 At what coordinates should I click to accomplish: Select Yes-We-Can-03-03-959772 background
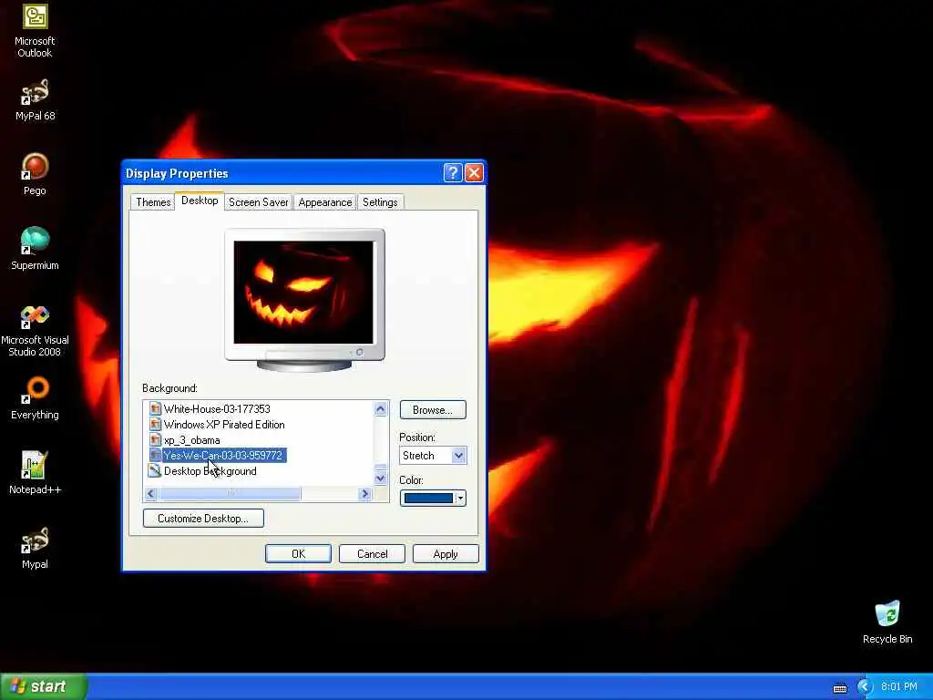click(x=223, y=455)
